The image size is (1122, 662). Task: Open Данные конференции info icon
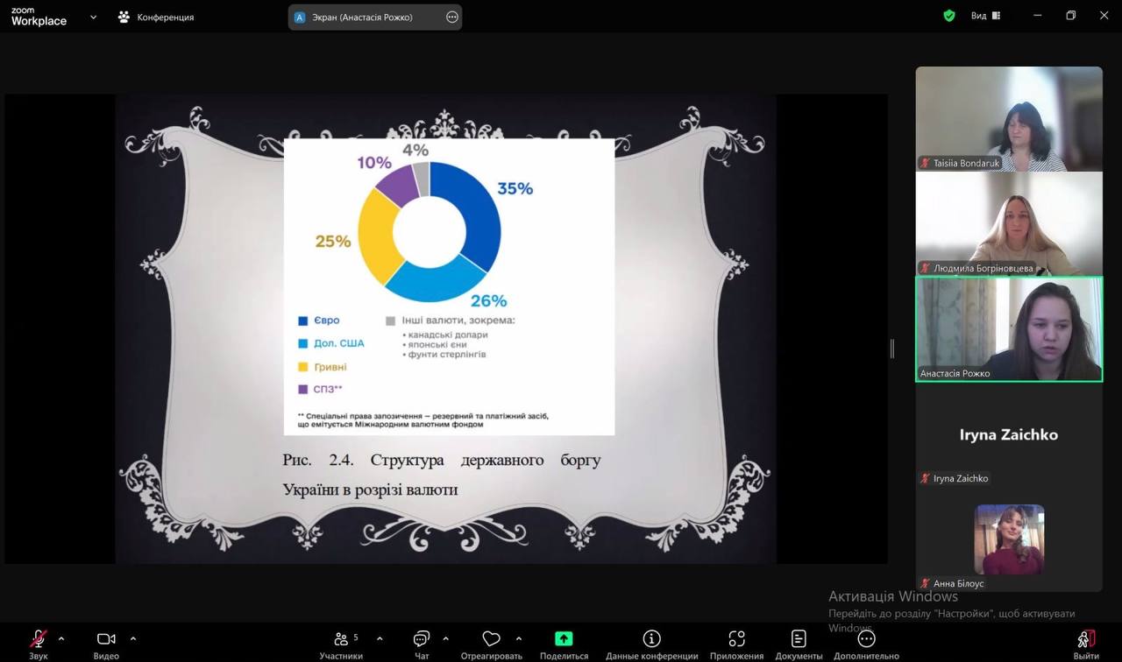pyautogui.click(x=651, y=639)
